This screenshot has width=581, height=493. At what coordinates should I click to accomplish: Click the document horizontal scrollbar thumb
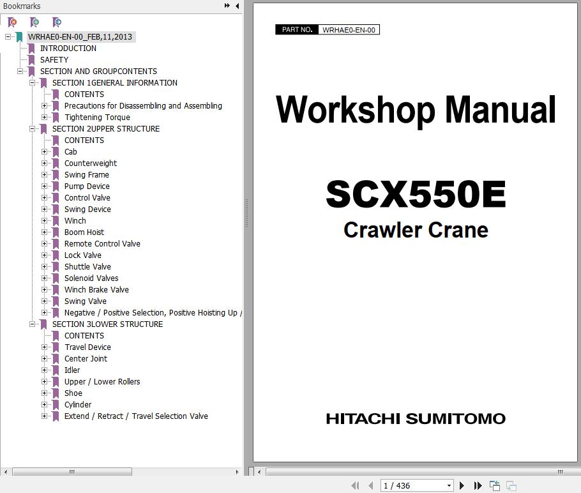(x=423, y=472)
